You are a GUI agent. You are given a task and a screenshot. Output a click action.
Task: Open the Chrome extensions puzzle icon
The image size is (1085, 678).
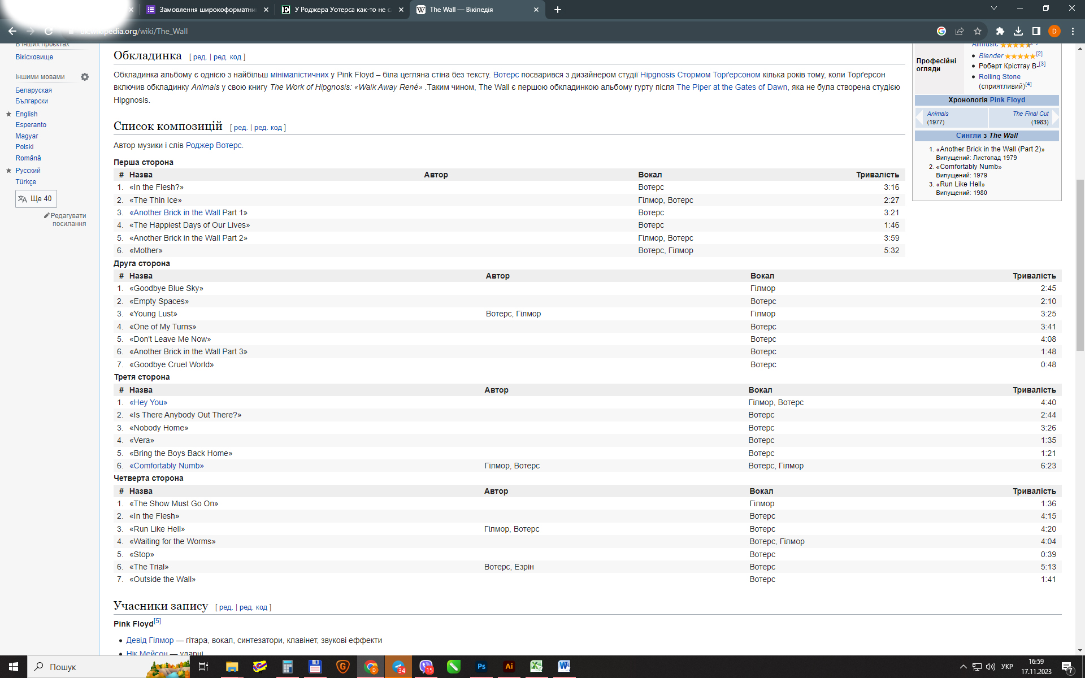click(1000, 31)
